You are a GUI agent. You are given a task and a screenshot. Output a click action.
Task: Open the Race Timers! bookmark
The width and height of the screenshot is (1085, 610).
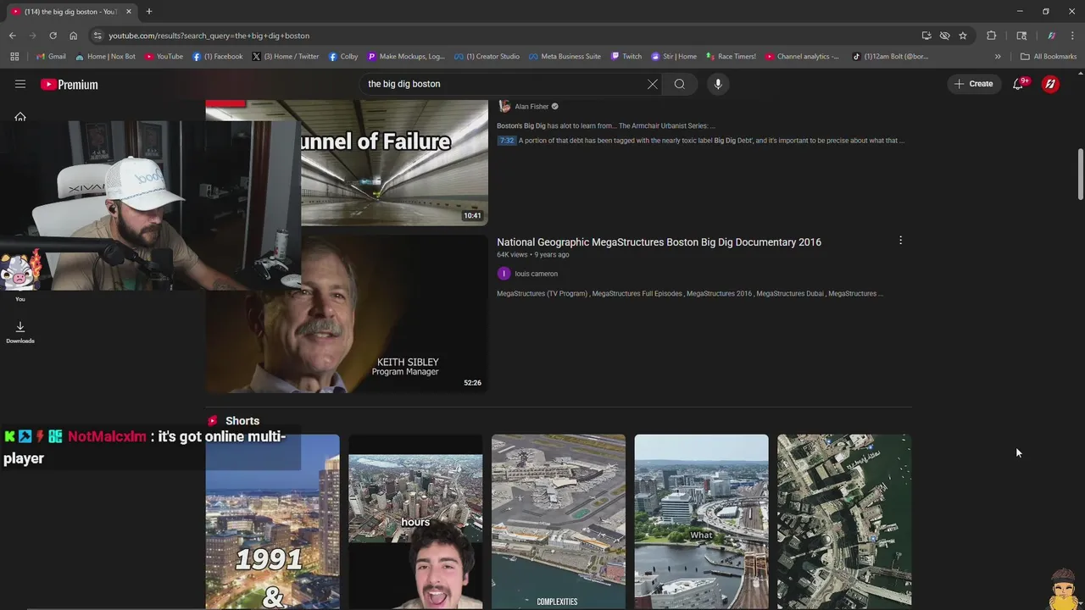[x=730, y=57]
